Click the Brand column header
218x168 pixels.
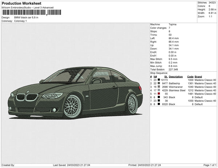click(198, 77)
